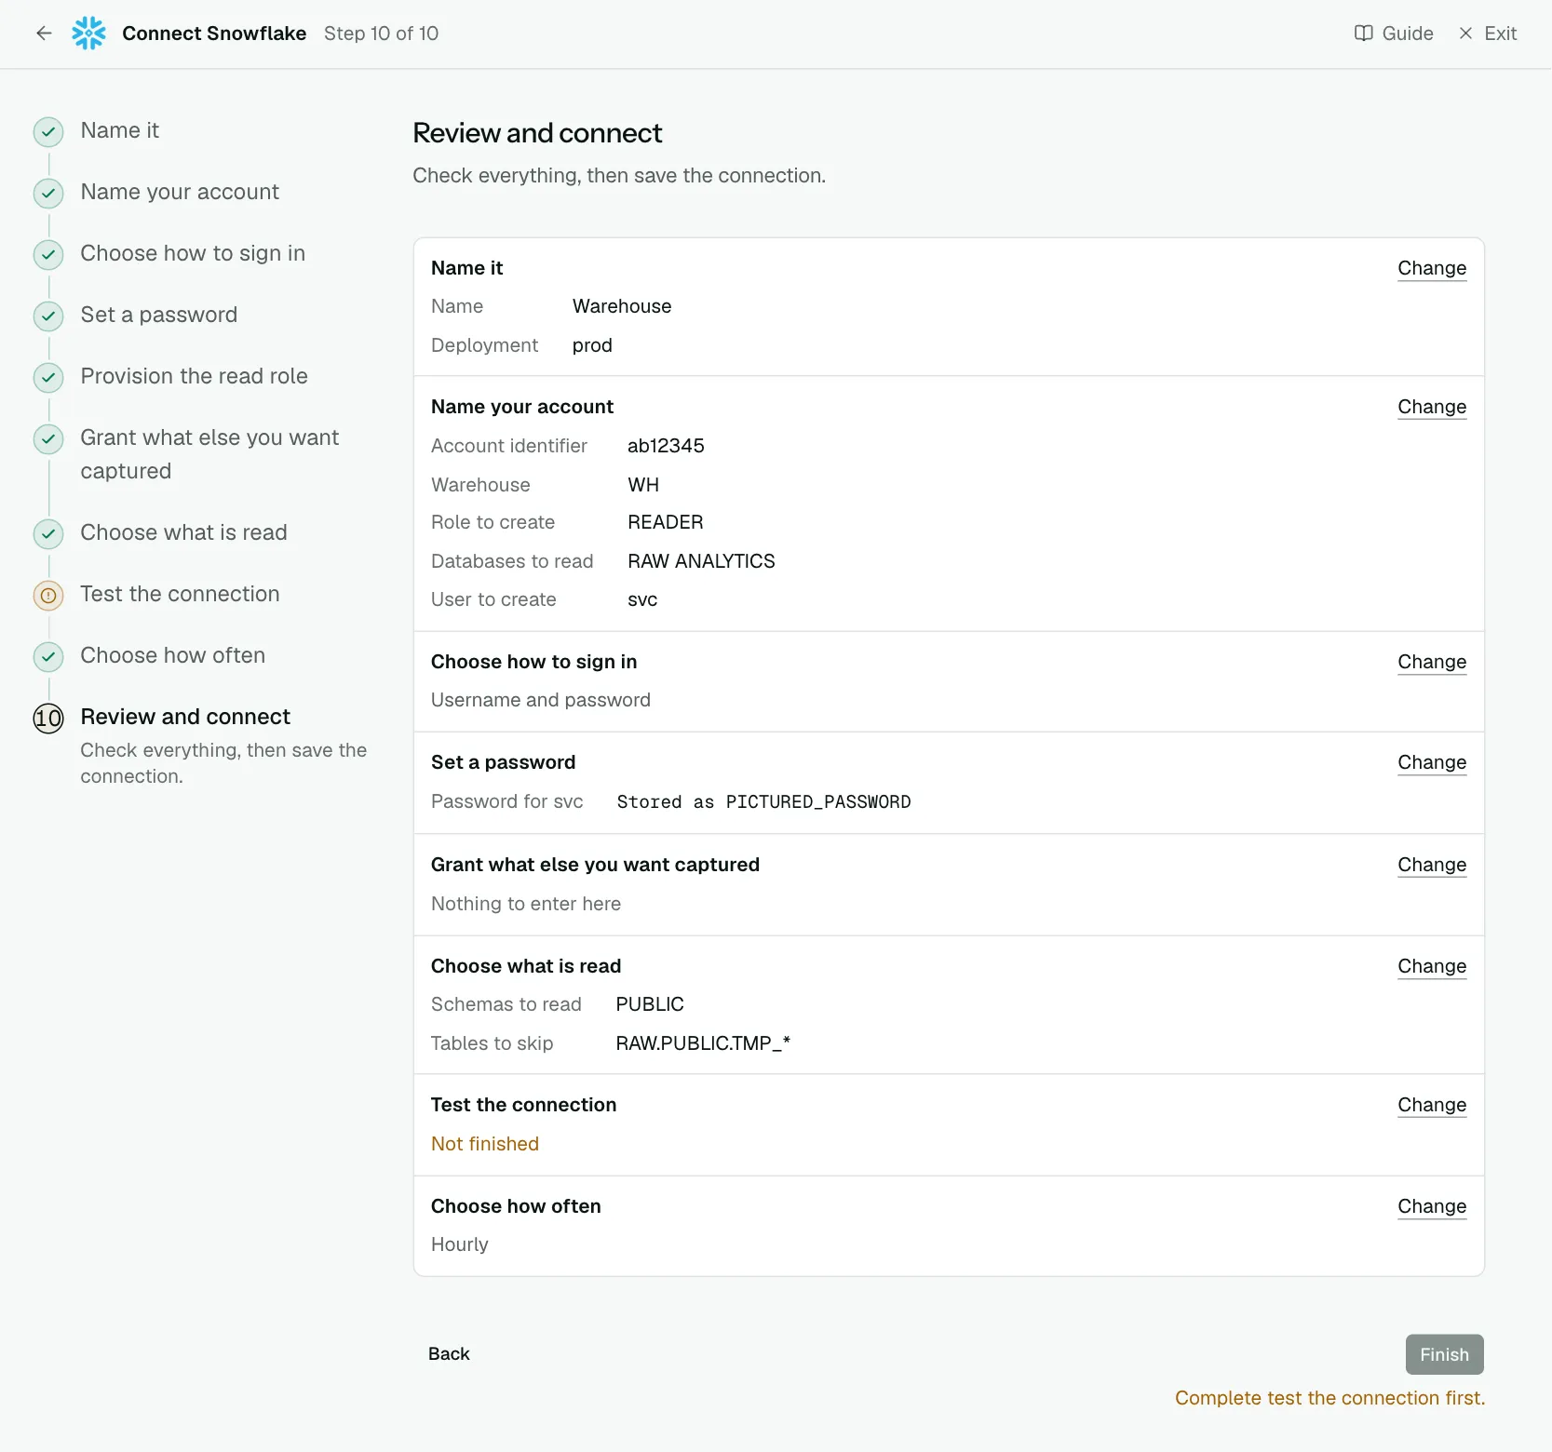Click the back arrow icon in header
1552x1452 pixels.
(x=44, y=34)
